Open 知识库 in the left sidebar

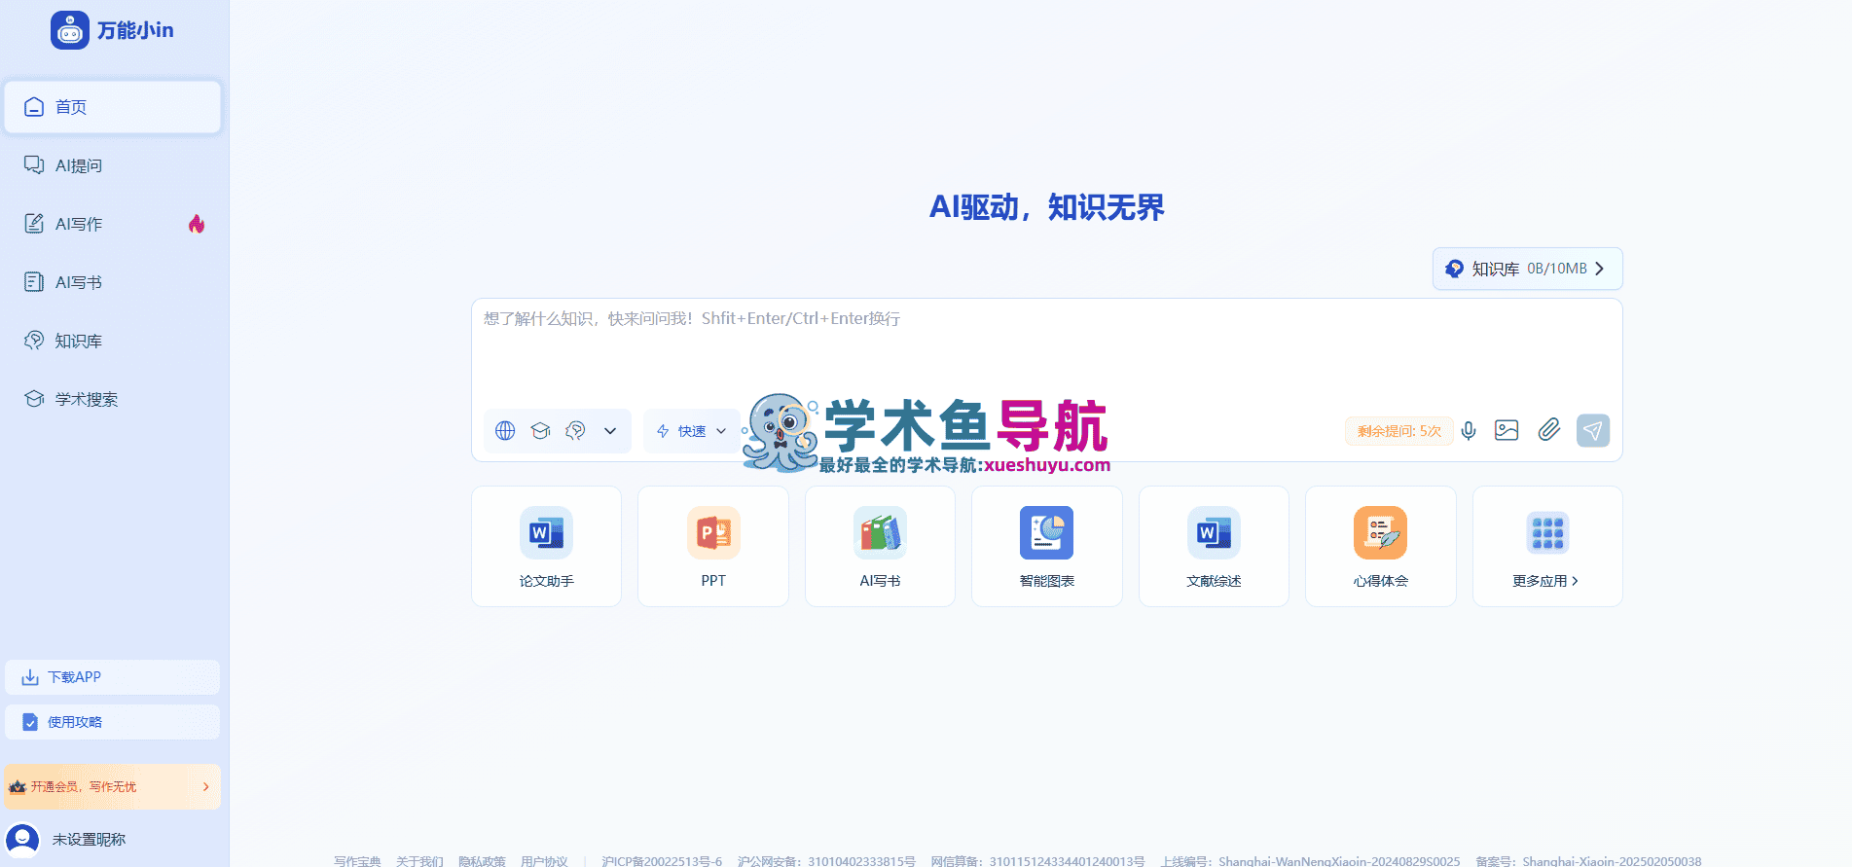[113, 341]
